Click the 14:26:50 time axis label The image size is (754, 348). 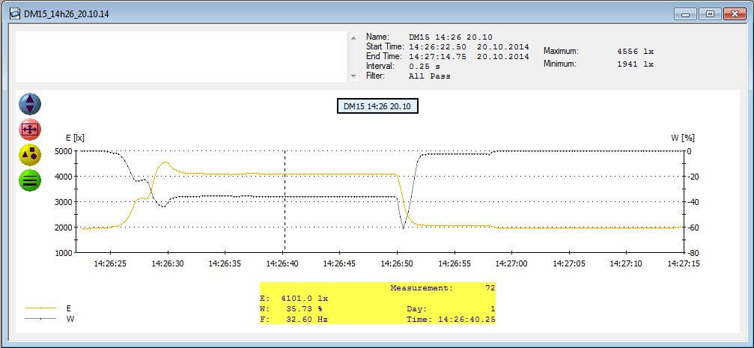[397, 264]
